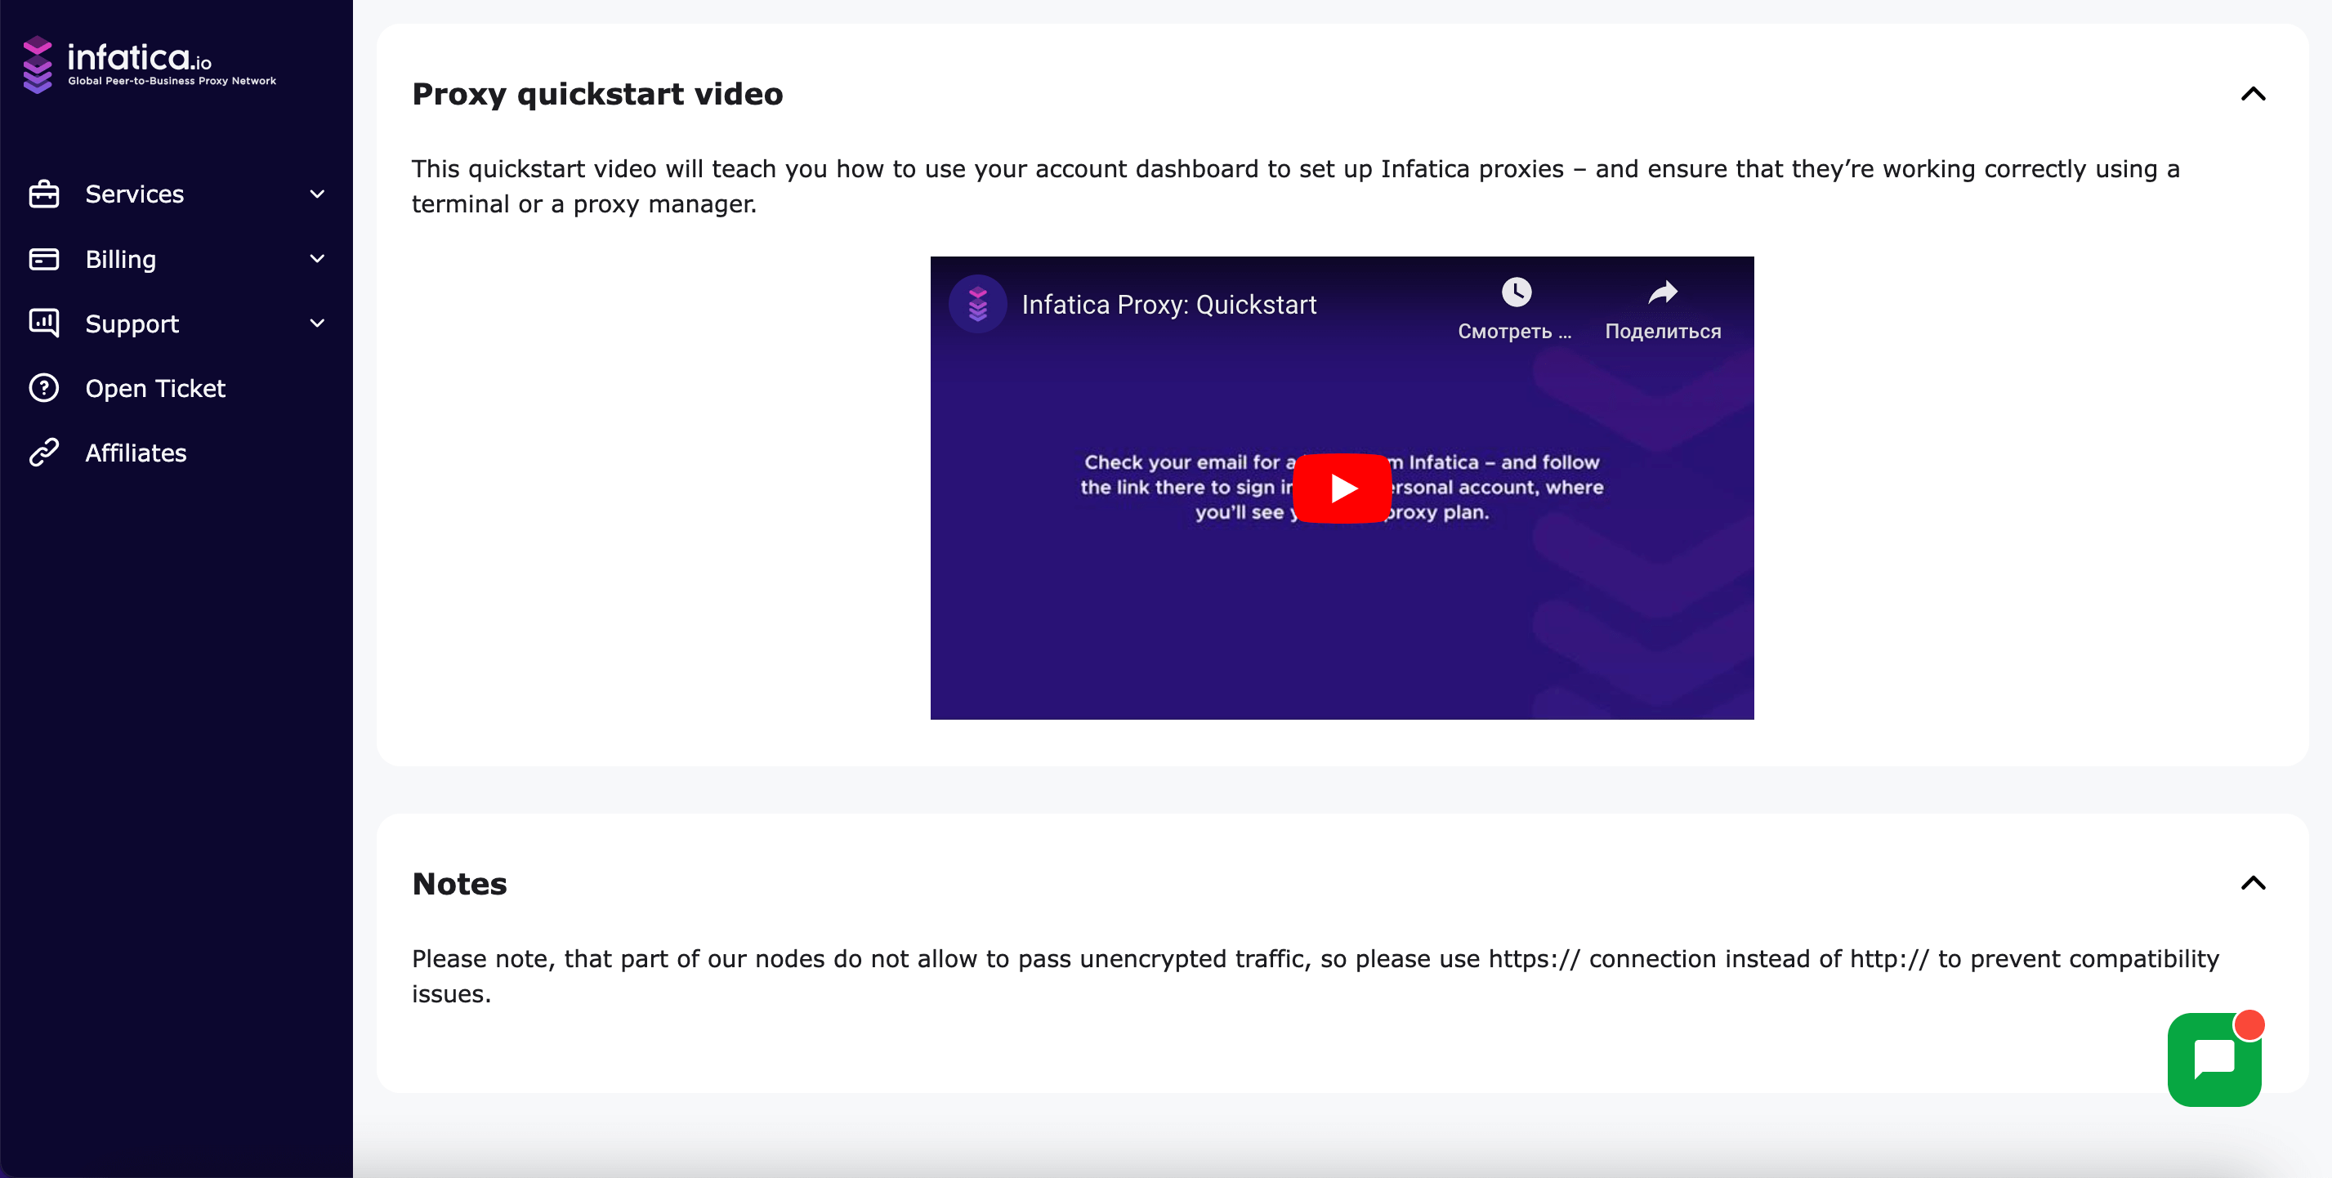The width and height of the screenshot is (2332, 1178).
Task: Expand the Services menu chevron
Action: tap(317, 194)
